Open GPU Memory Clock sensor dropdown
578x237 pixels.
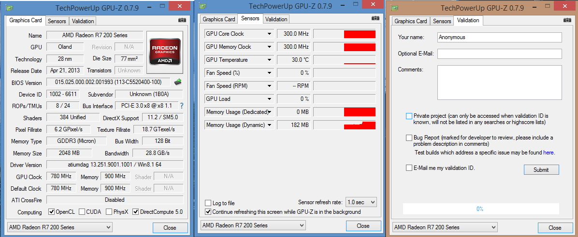coord(270,47)
